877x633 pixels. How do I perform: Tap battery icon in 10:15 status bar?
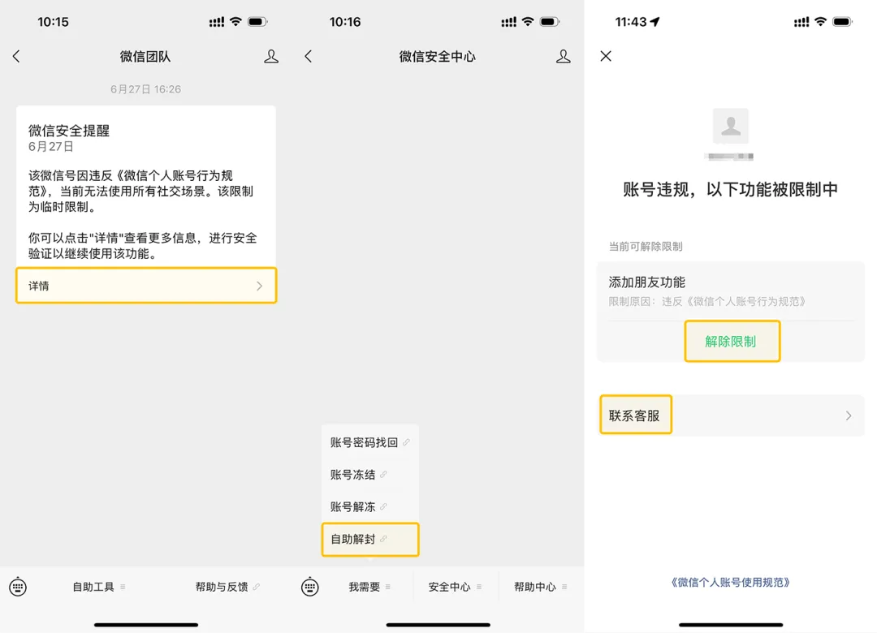click(257, 22)
